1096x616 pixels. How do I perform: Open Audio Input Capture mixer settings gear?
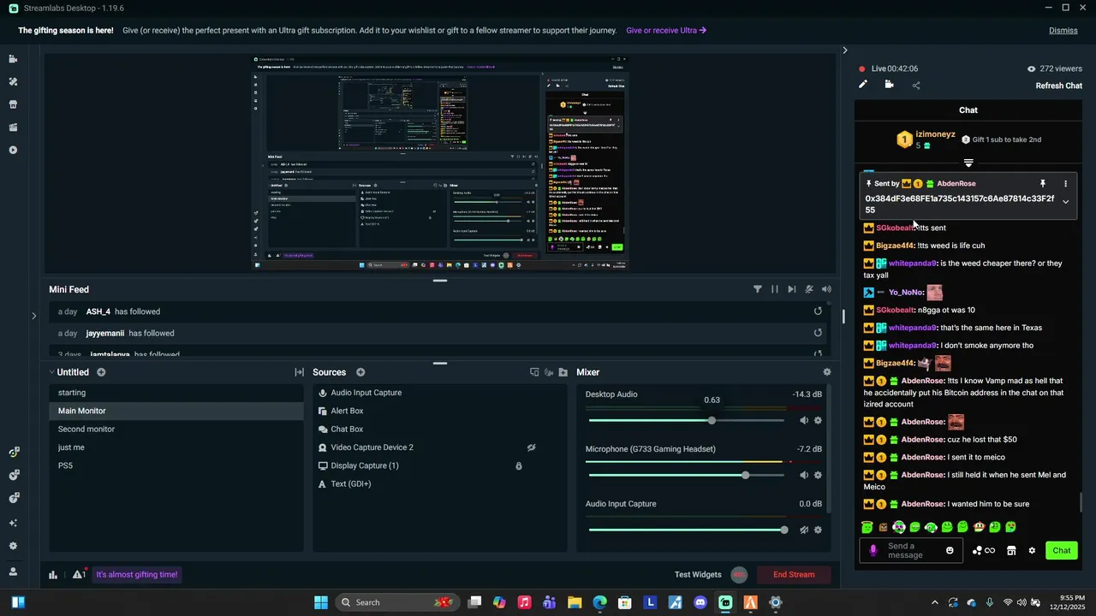click(818, 530)
